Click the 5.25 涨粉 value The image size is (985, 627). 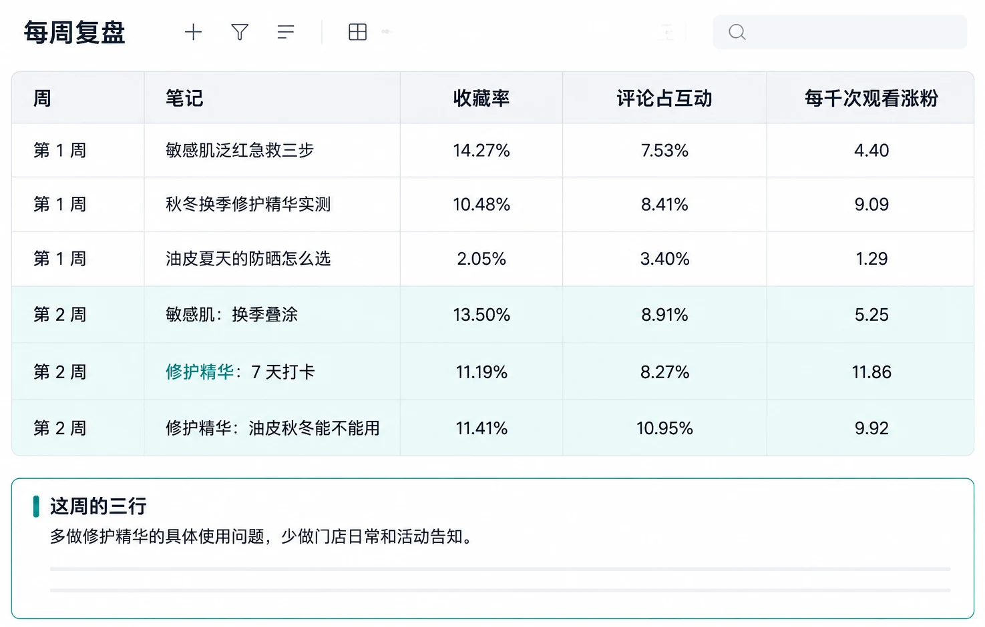(x=871, y=314)
